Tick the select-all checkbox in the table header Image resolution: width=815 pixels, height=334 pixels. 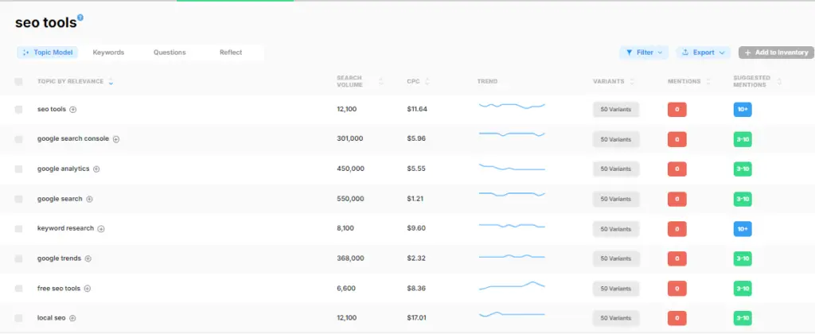tap(19, 81)
